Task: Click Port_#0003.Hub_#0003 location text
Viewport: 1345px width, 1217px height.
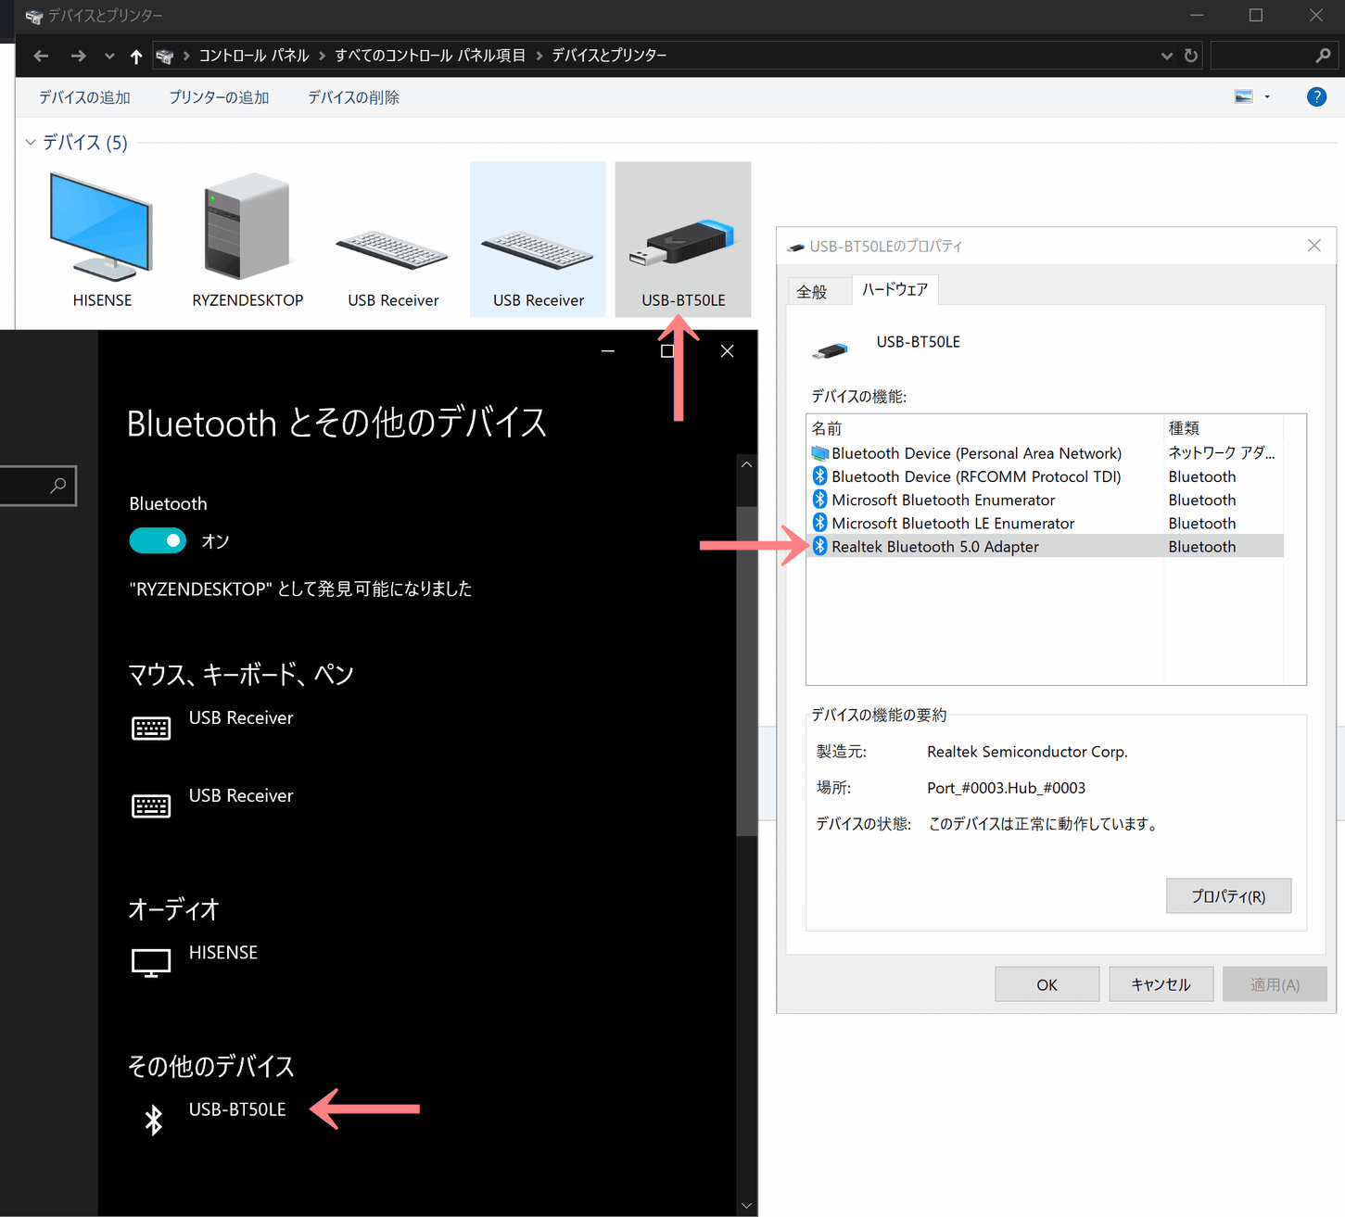Action: tap(1006, 788)
